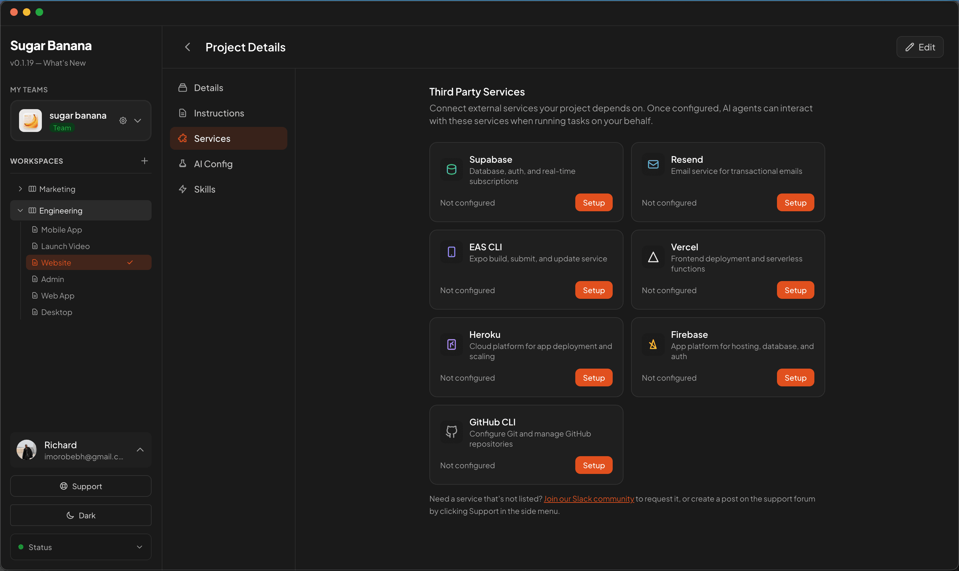Open the Status dropdown chevron
This screenshot has width=959, height=571.
[140, 547]
